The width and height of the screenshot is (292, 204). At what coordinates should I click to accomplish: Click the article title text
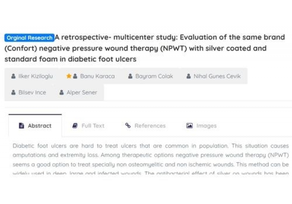coord(146,48)
